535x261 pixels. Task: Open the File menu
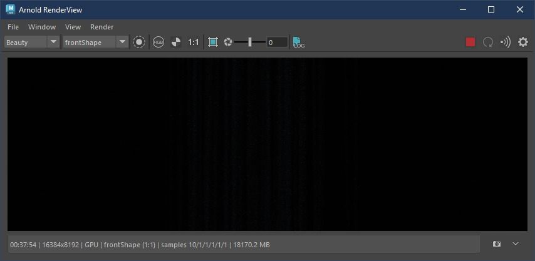point(13,27)
